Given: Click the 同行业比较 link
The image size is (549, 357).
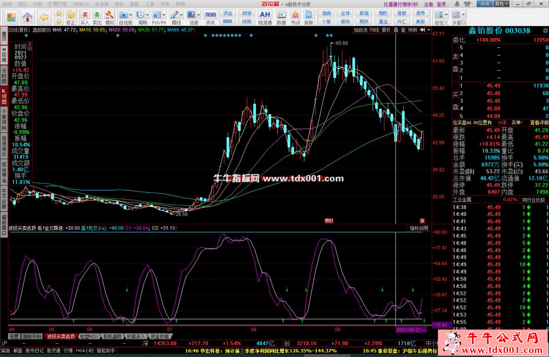Looking at the screenshot, I should (534, 200).
